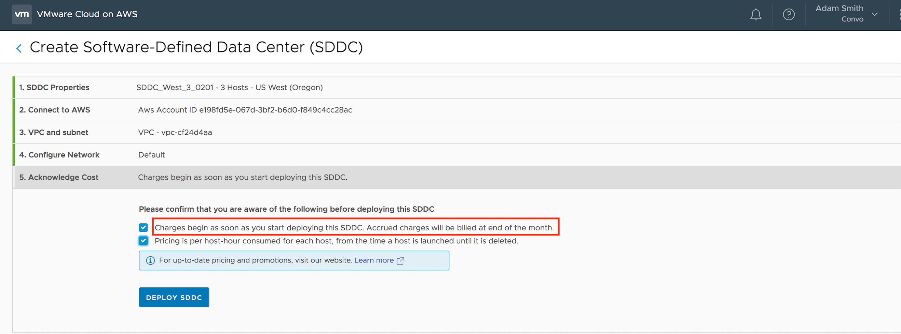Click 'Pricing is per host-hour consumed' label
The height and width of the screenshot is (334, 901).
337,241
